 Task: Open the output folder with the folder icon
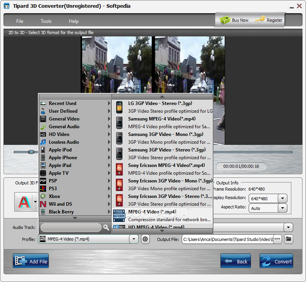[x=289, y=239]
